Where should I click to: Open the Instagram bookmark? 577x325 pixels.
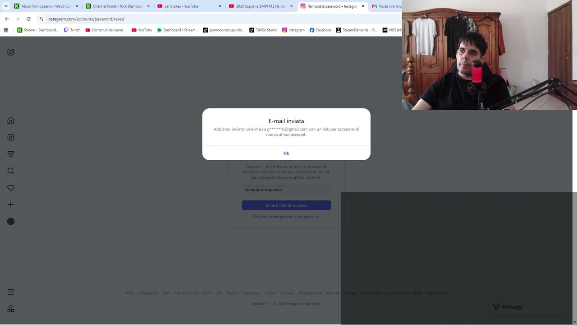point(293,30)
